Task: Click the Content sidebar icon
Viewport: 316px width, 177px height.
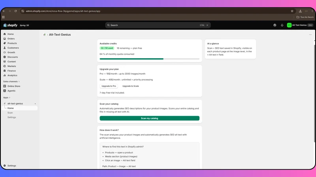Action: pos(5,62)
